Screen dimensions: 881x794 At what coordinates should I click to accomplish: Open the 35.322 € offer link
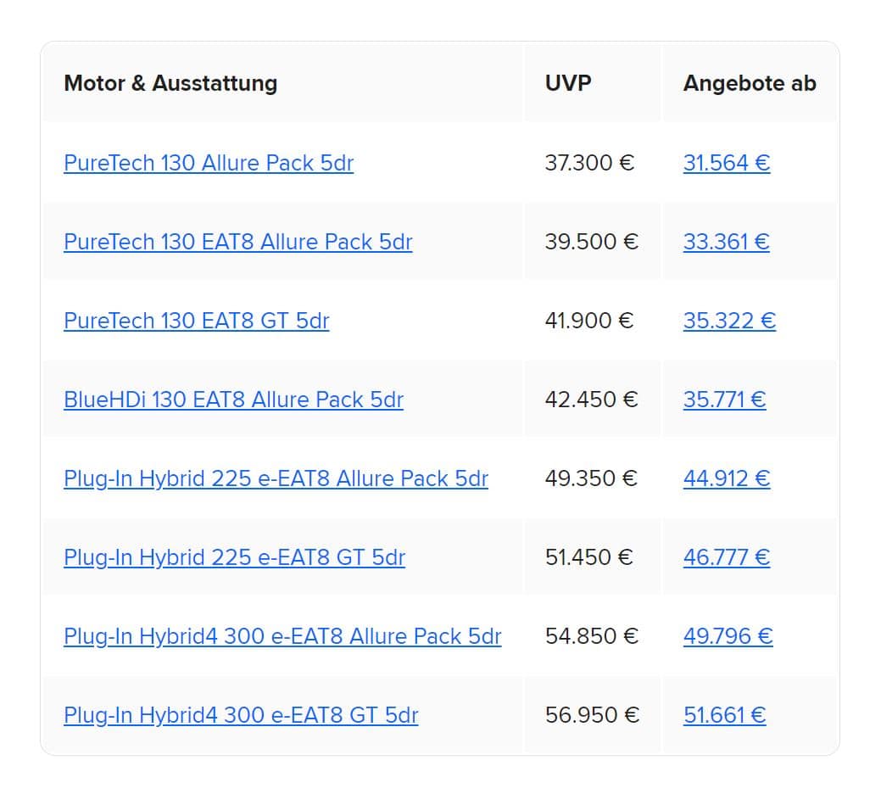tap(729, 321)
